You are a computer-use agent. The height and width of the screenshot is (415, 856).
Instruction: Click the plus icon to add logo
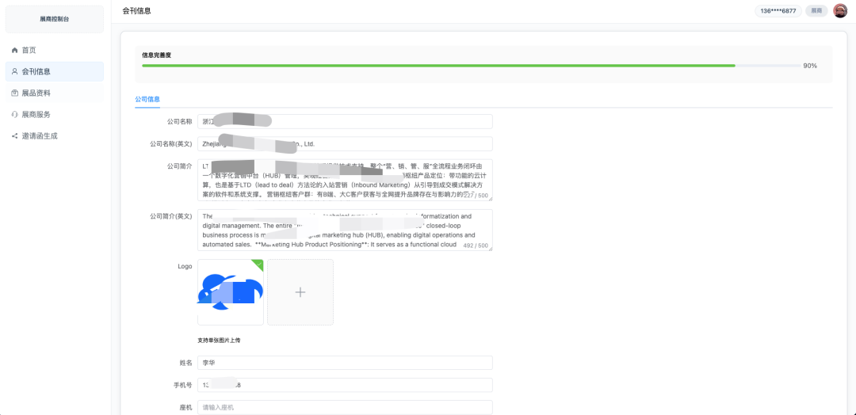[300, 292]
